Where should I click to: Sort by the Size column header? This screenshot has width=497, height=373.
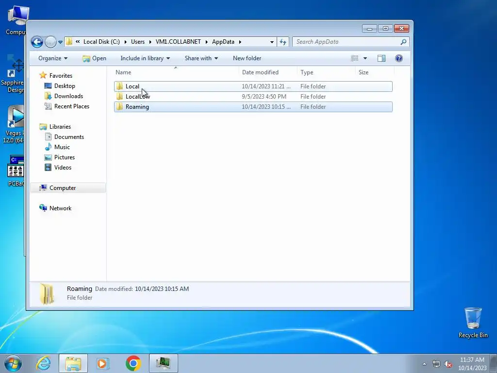pos(375,72)
